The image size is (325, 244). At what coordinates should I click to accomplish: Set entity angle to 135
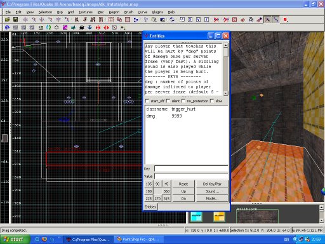(x=149, y=184)
